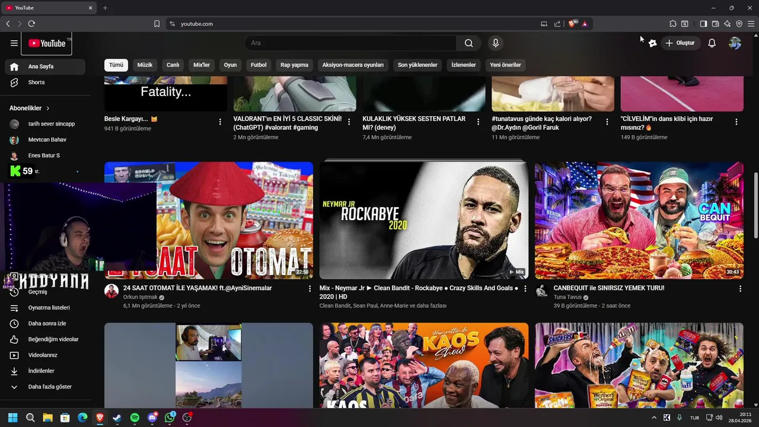Select the Canlı filter chip
The height and width of the screenshot is (427, 759).
173,65
